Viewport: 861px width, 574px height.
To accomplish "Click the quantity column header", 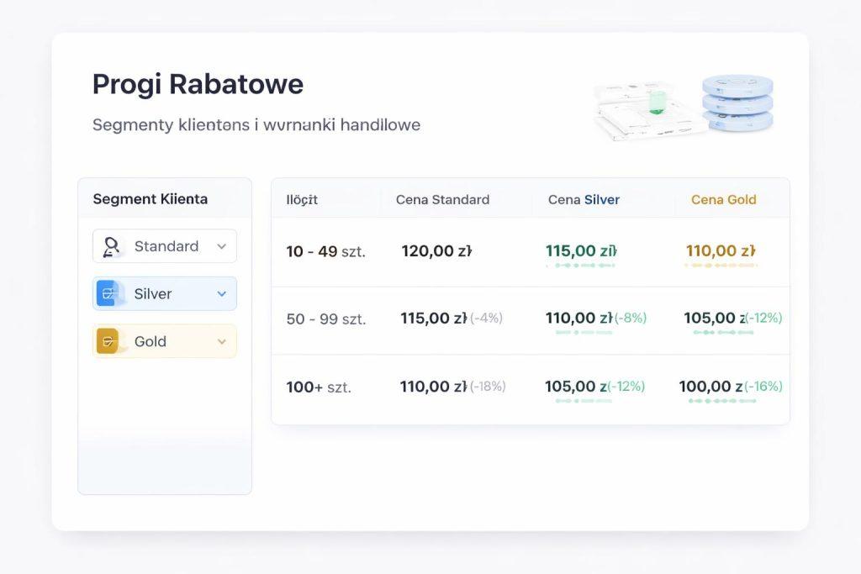I will pos(302,199).
